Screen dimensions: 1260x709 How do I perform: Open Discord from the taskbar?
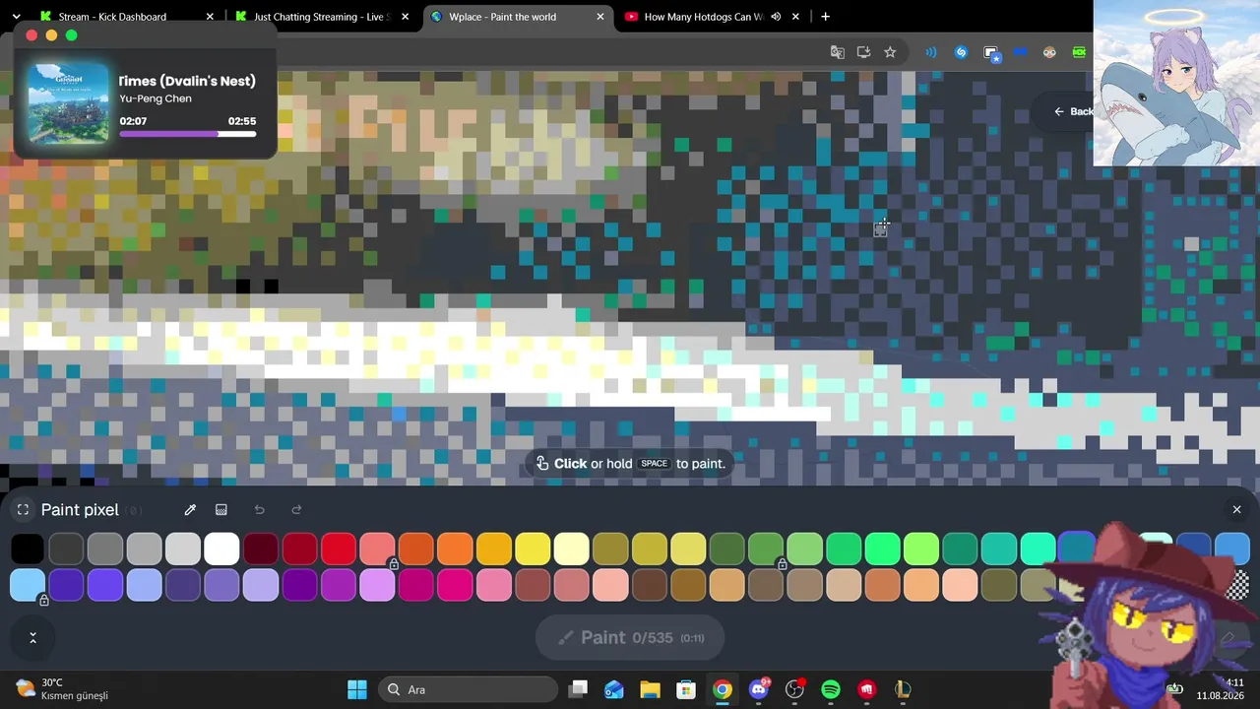[x=759, y=689]
